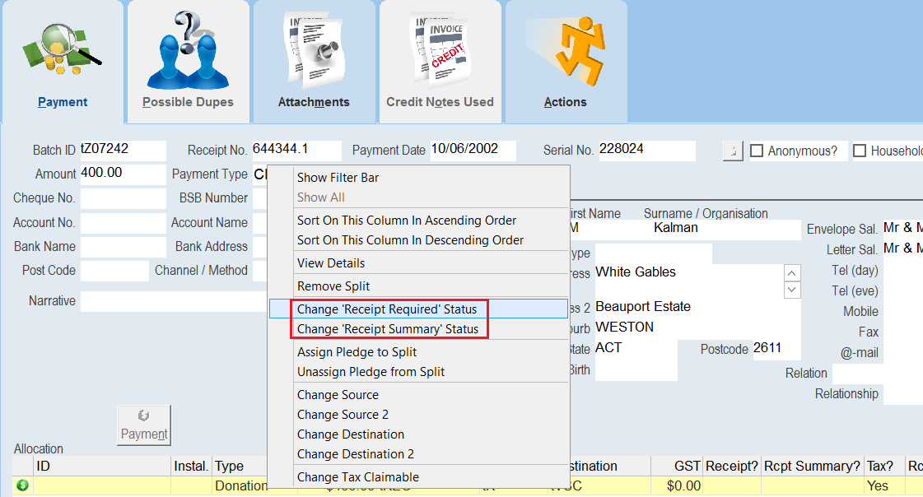Click the Instal. column header
The width and height of the screenshot is (923, 497).
click(x=191, y=467)
